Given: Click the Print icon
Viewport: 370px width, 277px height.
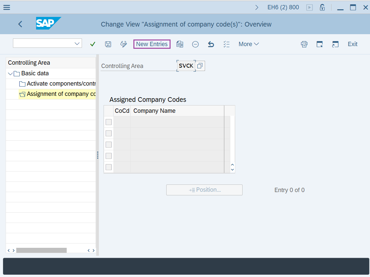Looking at the screenshot, I should [304, 44].
